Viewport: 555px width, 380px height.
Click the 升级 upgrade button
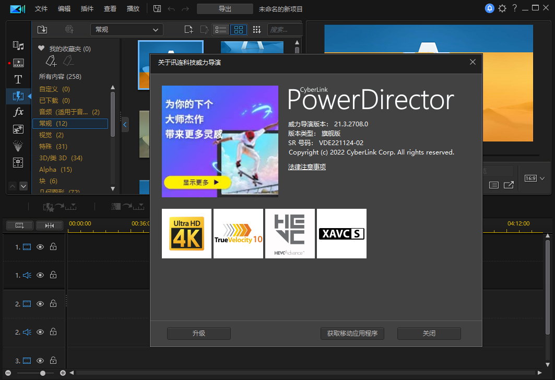(x=199, y=334)
